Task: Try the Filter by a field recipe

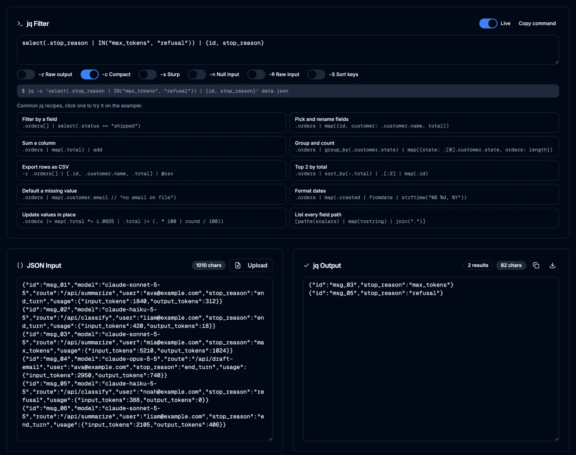Action: click(152, 122)
